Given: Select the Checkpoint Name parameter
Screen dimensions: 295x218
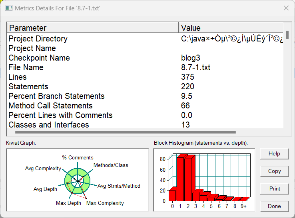Looking at the screenshot, I should [39, 58].
